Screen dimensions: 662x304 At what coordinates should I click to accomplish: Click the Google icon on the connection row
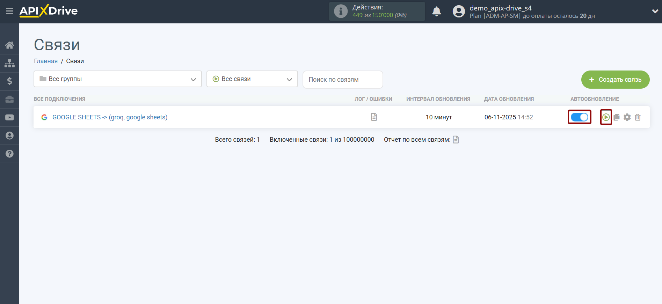click(44, 117)
